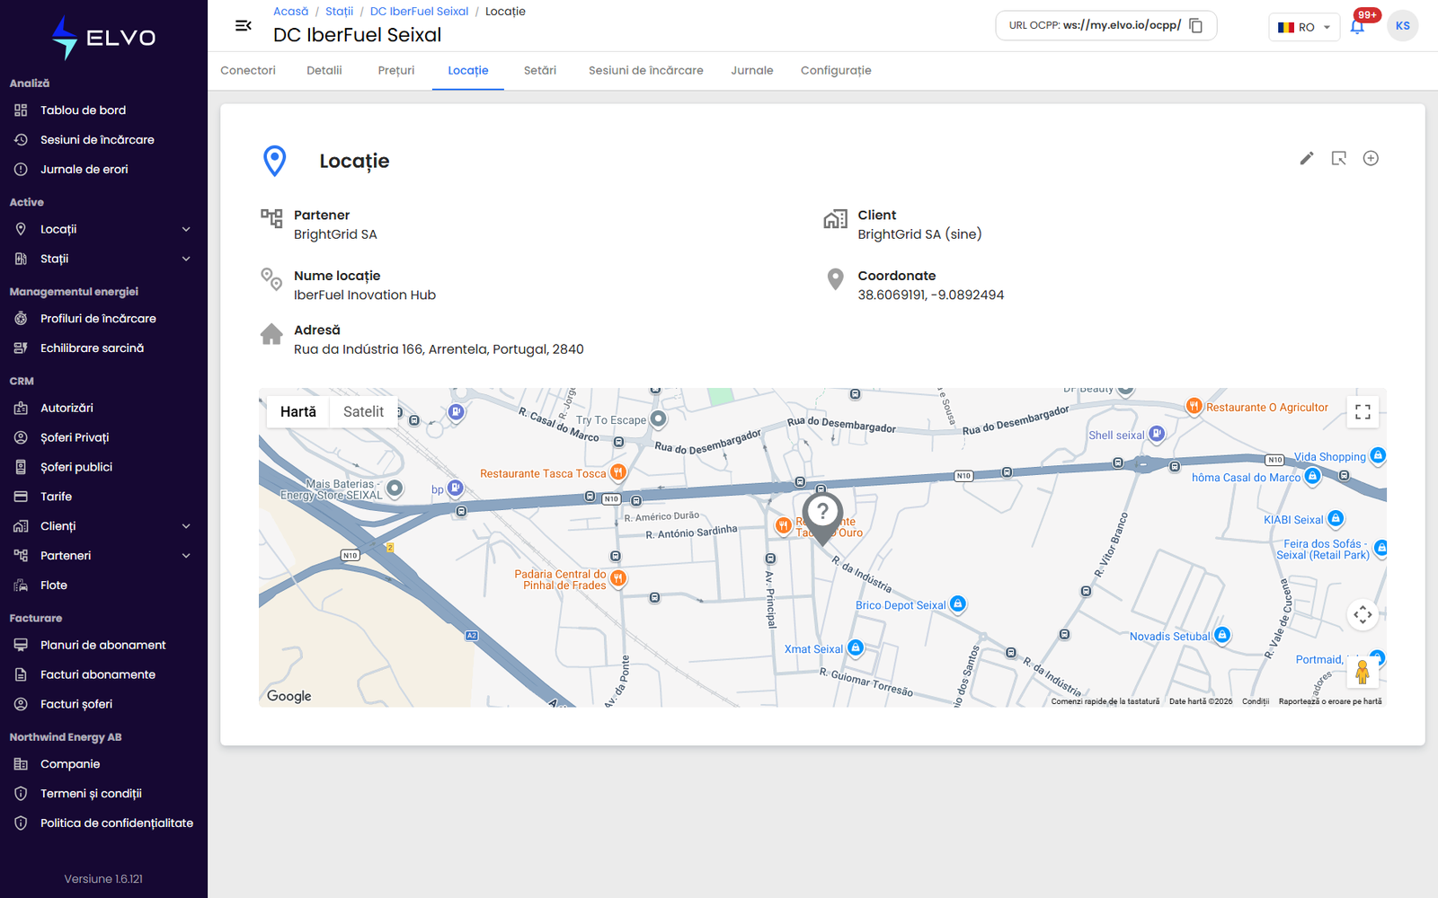The width and height of the screenshot is (1438, 898).
Task: Switch to the Configurație tab
Action: pyautogui.click(x=836, y=71)
